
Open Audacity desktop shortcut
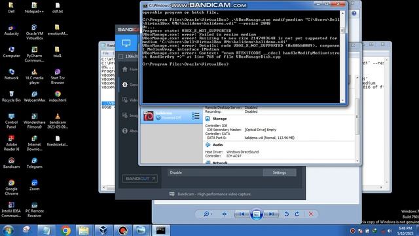11,29
